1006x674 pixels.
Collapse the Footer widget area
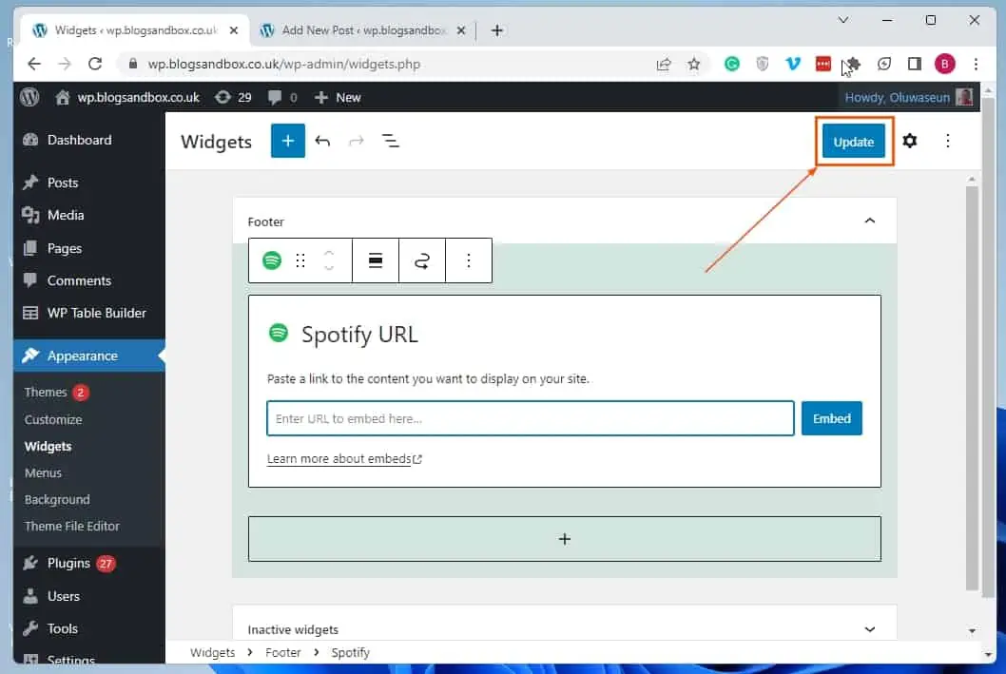pos(869,221)
